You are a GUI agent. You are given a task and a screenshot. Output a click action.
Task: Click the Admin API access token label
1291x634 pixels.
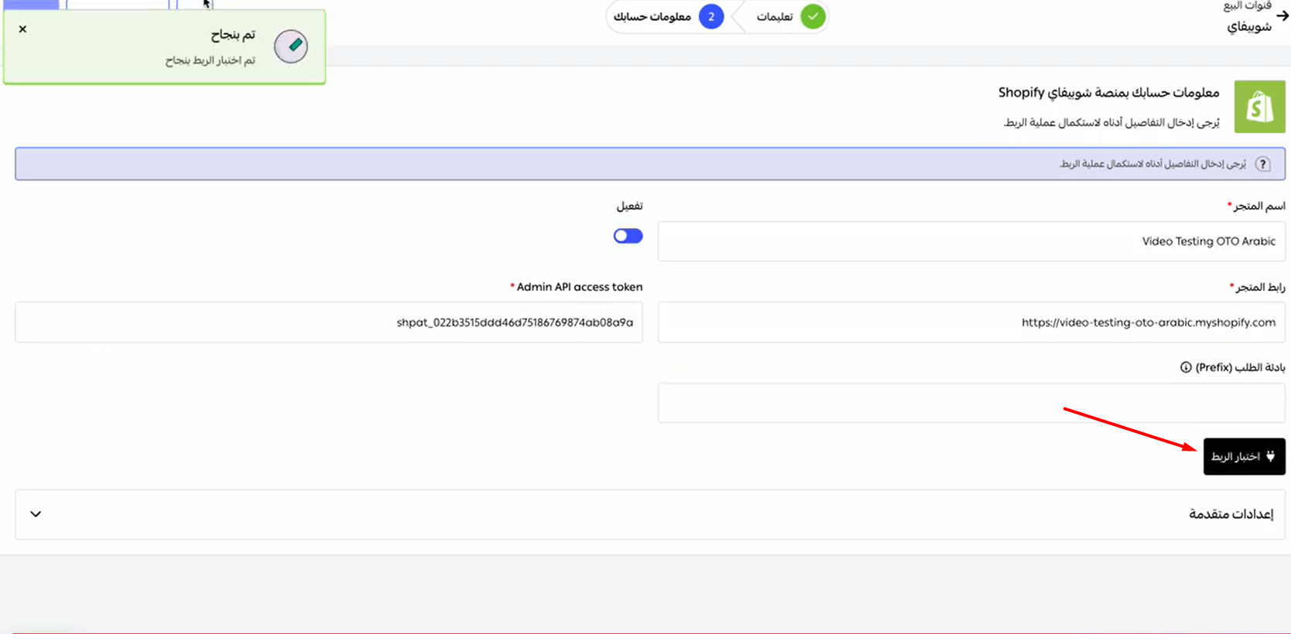[580, 287]
